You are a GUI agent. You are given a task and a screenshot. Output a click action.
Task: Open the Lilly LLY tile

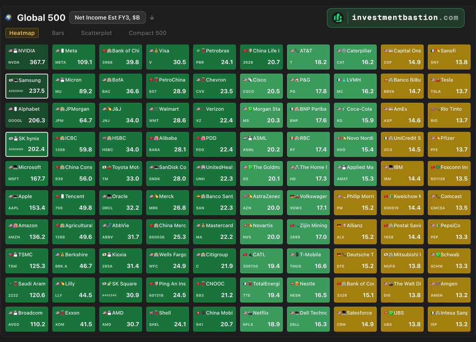coord(74,290)
